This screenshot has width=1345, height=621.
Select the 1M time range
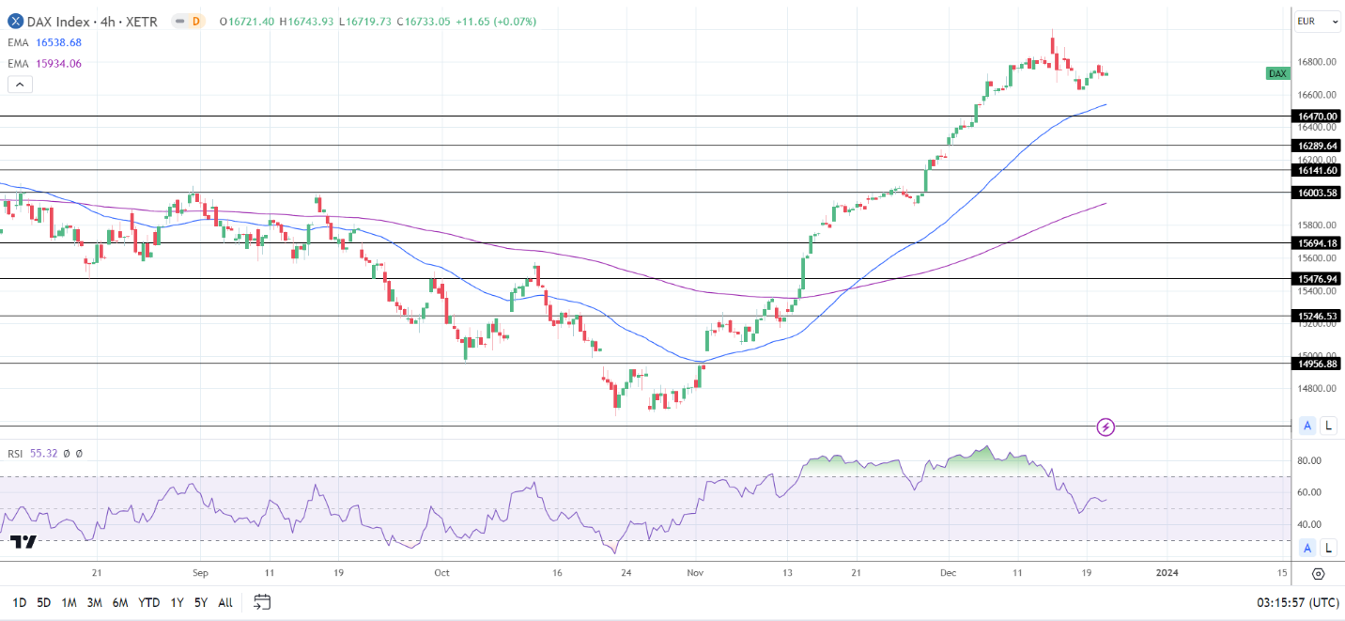click(70, 602)
